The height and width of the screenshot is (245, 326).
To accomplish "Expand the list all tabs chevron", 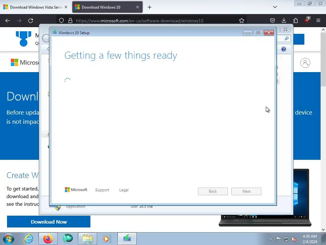I will click(275, 7).
